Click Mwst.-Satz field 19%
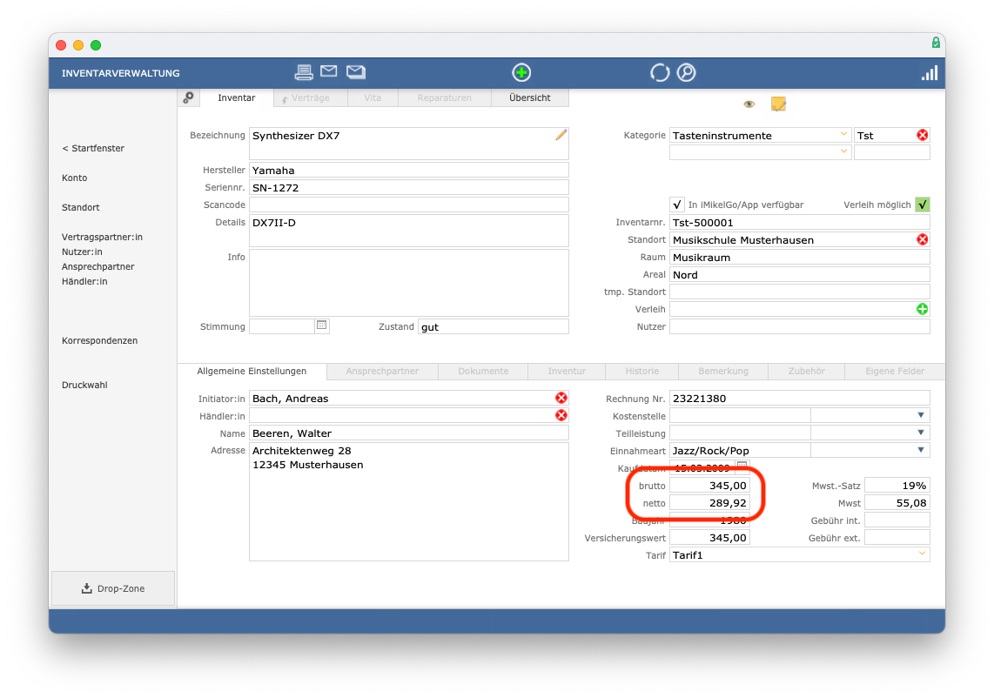Image resolution: width=994 pixels, height=698 pixels. 897,486
